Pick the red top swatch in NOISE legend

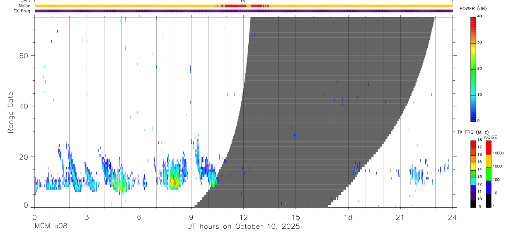[488, 148]
